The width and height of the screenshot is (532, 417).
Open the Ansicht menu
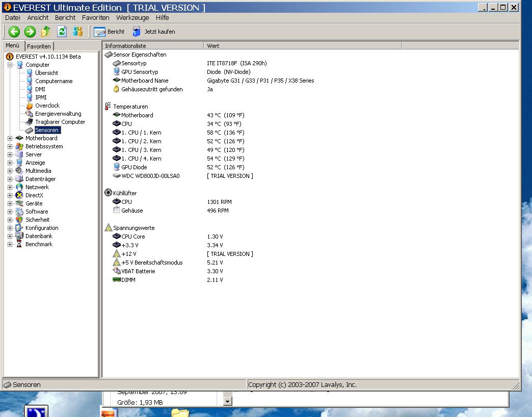coord(38,18)
